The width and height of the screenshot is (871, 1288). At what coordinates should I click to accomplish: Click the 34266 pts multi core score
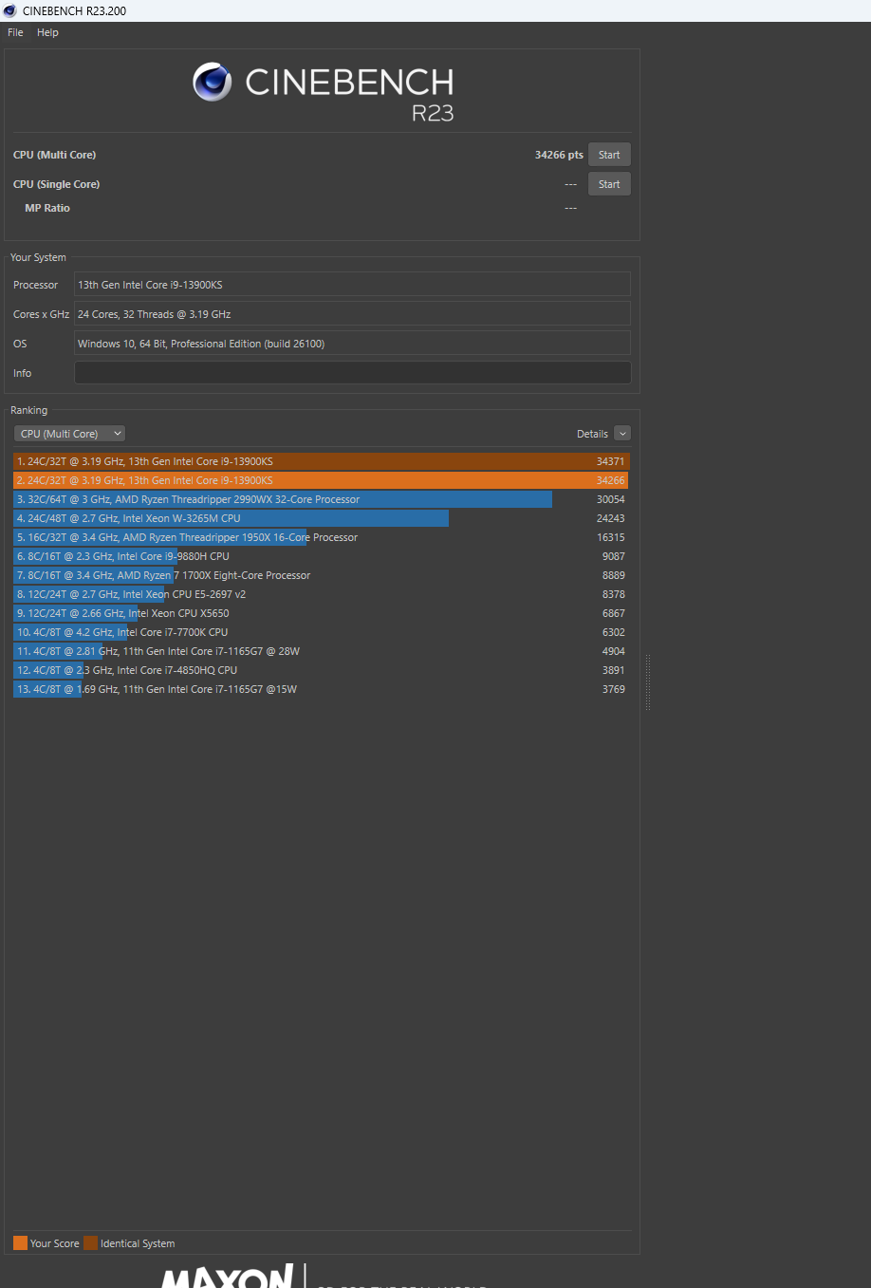coord(559,155)
